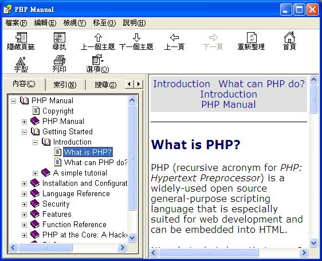Image resolution: width=322 pixels, height=261 pixels.
Task: Click page icon beside What can PHP do?
Action: [x=58, y=162]
